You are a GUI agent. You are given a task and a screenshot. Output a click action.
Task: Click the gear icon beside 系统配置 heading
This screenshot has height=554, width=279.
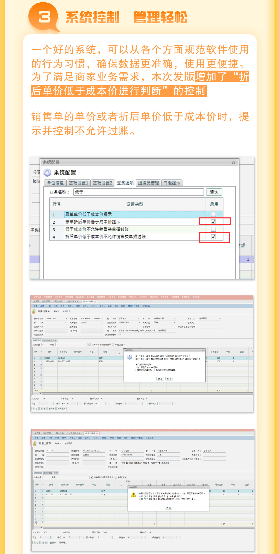(47, 172)
